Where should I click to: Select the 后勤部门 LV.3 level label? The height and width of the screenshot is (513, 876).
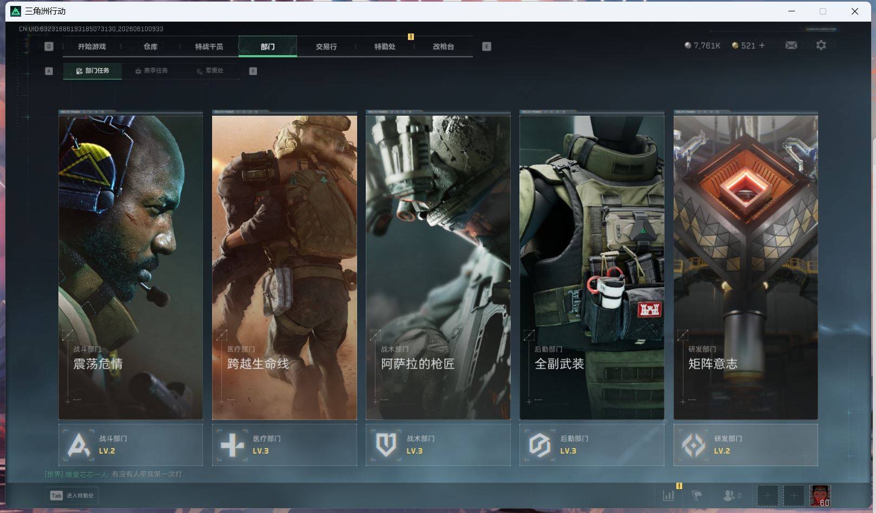(x=568, y=451)
